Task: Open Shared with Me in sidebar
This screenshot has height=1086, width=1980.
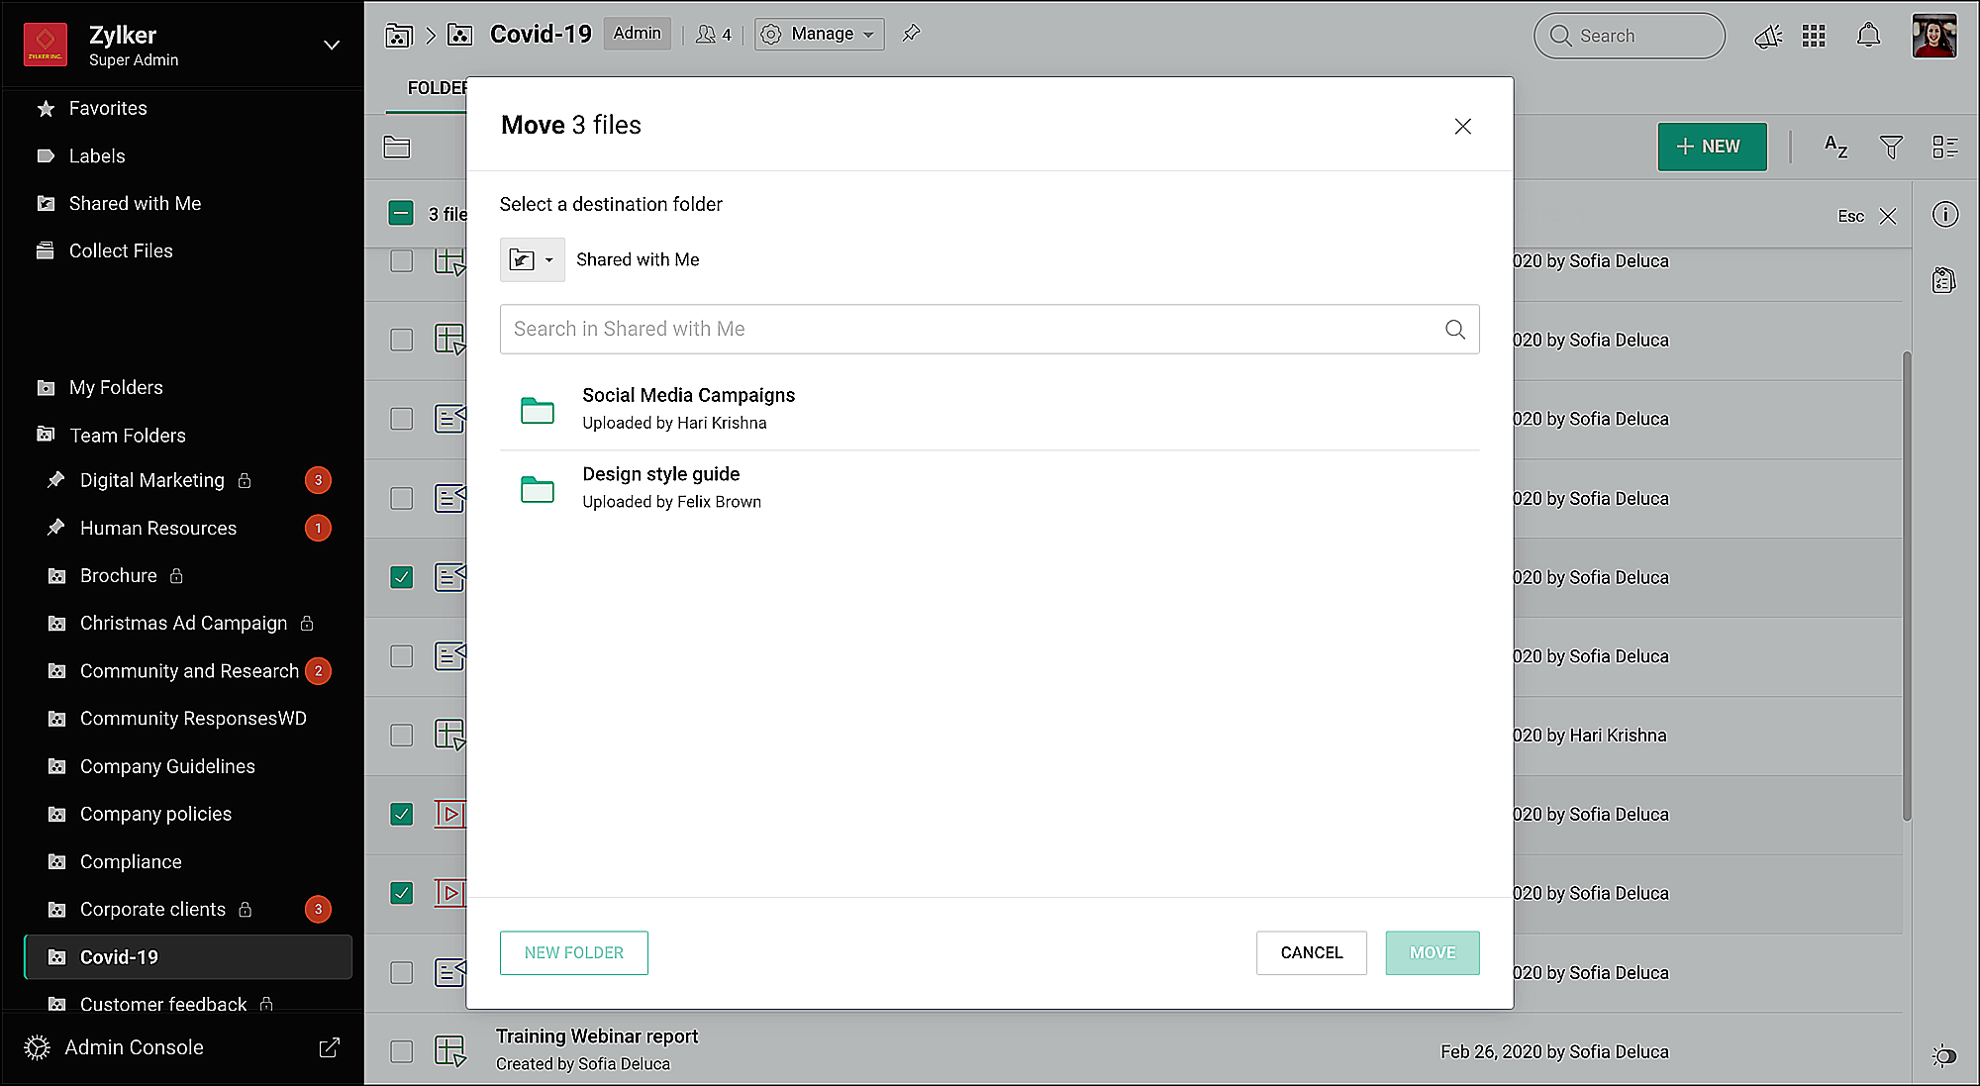Action: coord(135,204)
